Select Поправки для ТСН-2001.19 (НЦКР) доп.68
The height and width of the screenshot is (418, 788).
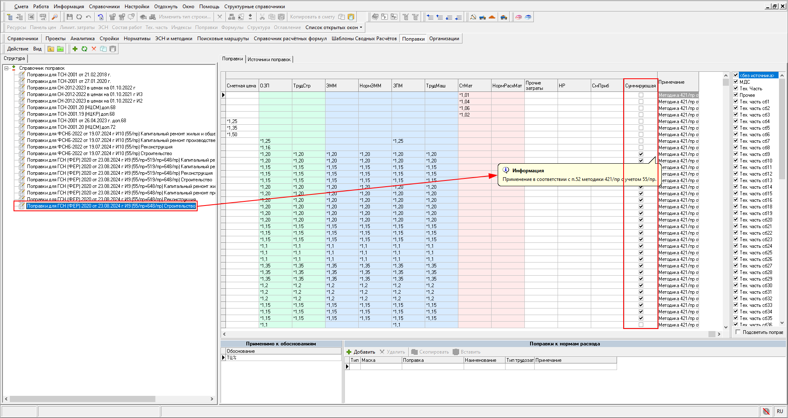point(71,114)
